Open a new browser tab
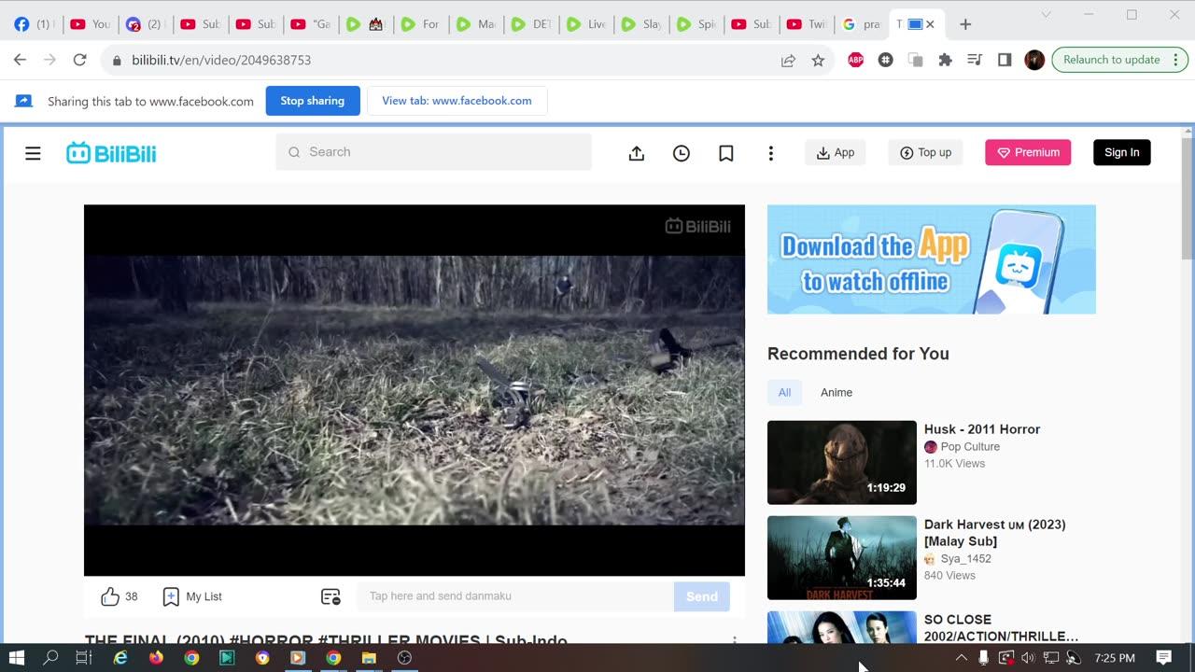 point(965,24)
